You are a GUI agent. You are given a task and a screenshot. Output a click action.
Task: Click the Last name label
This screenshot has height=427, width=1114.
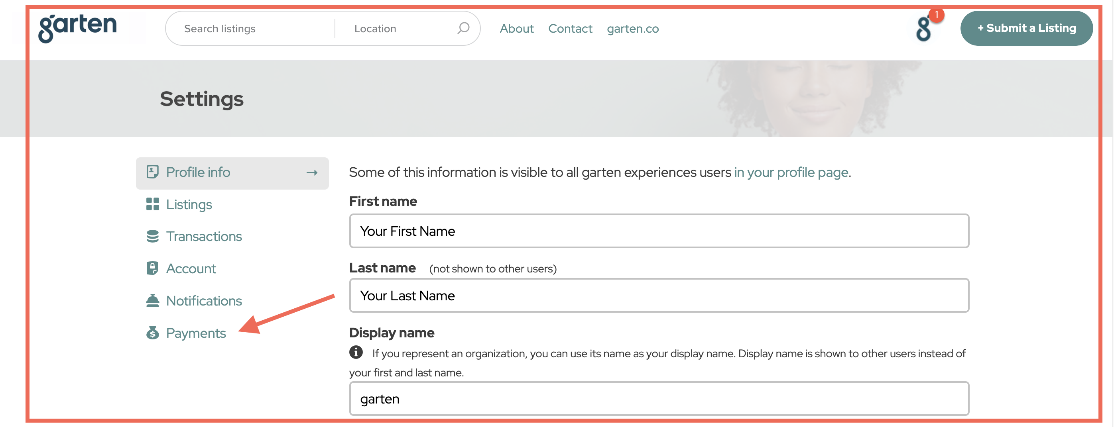tap(382, 268)
